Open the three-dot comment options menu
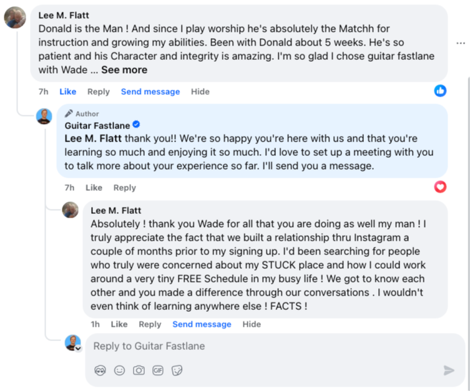Screen dimensions: 470x391 coord(461,44)
